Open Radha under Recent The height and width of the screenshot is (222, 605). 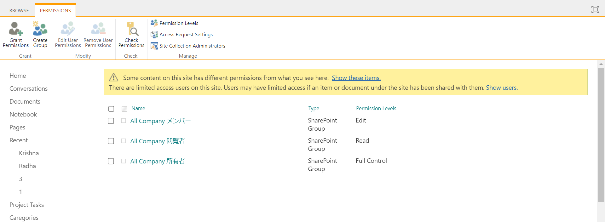coord(27,166)
